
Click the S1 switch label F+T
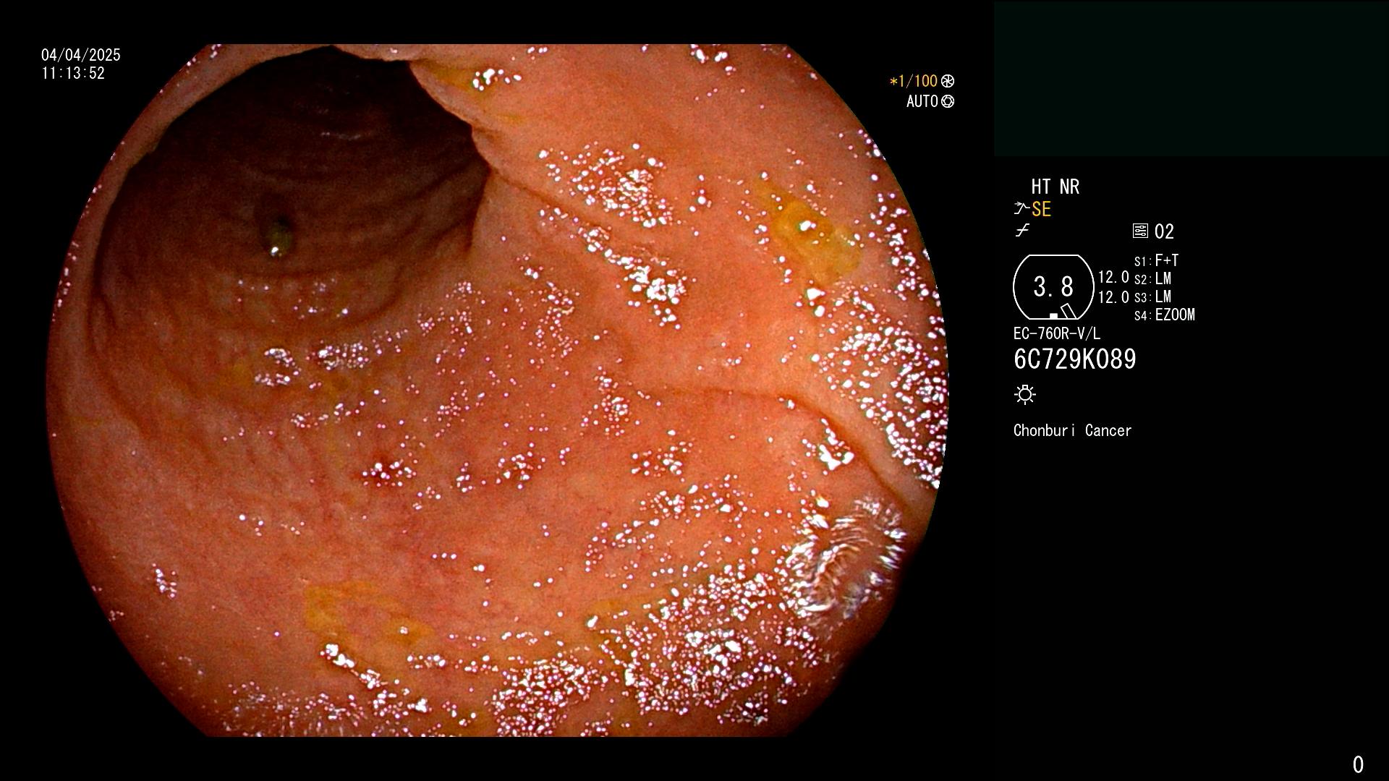(x=1167, y=260)
